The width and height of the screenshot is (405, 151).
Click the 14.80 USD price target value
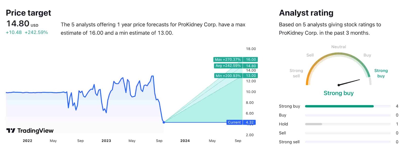pyautogui.click(x=18, y=24)
